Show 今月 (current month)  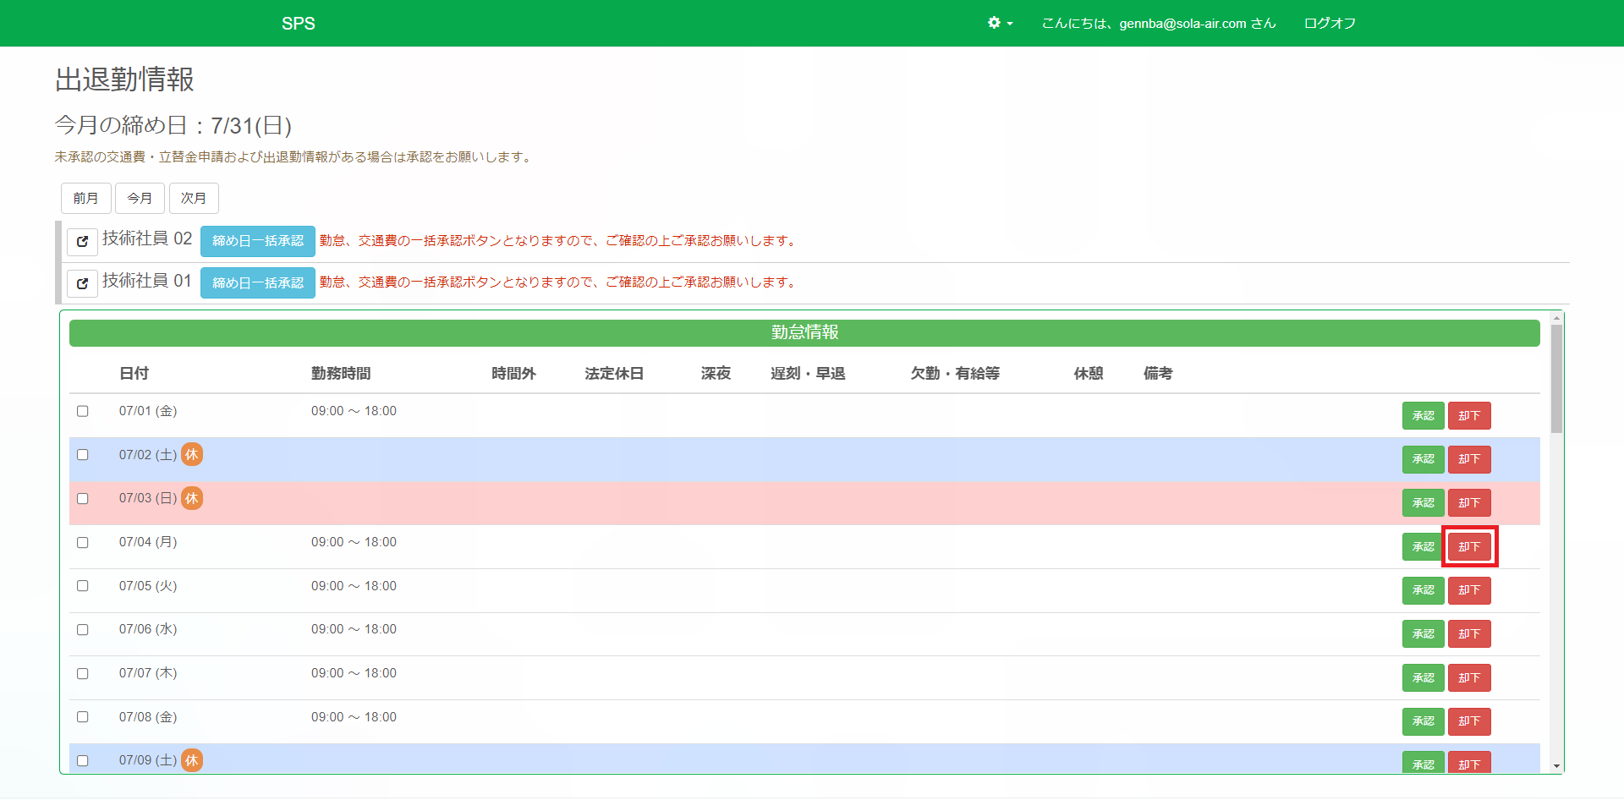click(x=140, y=199)
